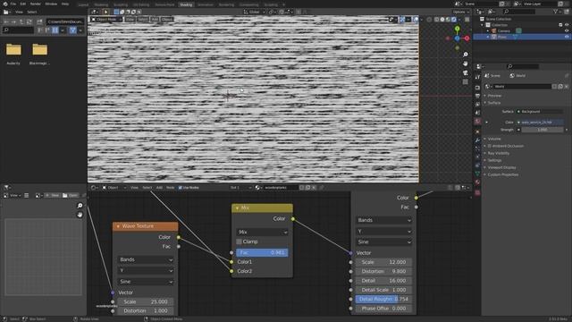Open Mix node blend type dropdown
Image resolution: width=572 pixels, height=322 pixels.
262,233
